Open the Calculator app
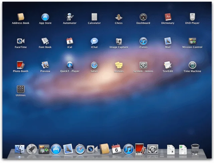Screen dimensions: 214x163 (x=94, y=17)
